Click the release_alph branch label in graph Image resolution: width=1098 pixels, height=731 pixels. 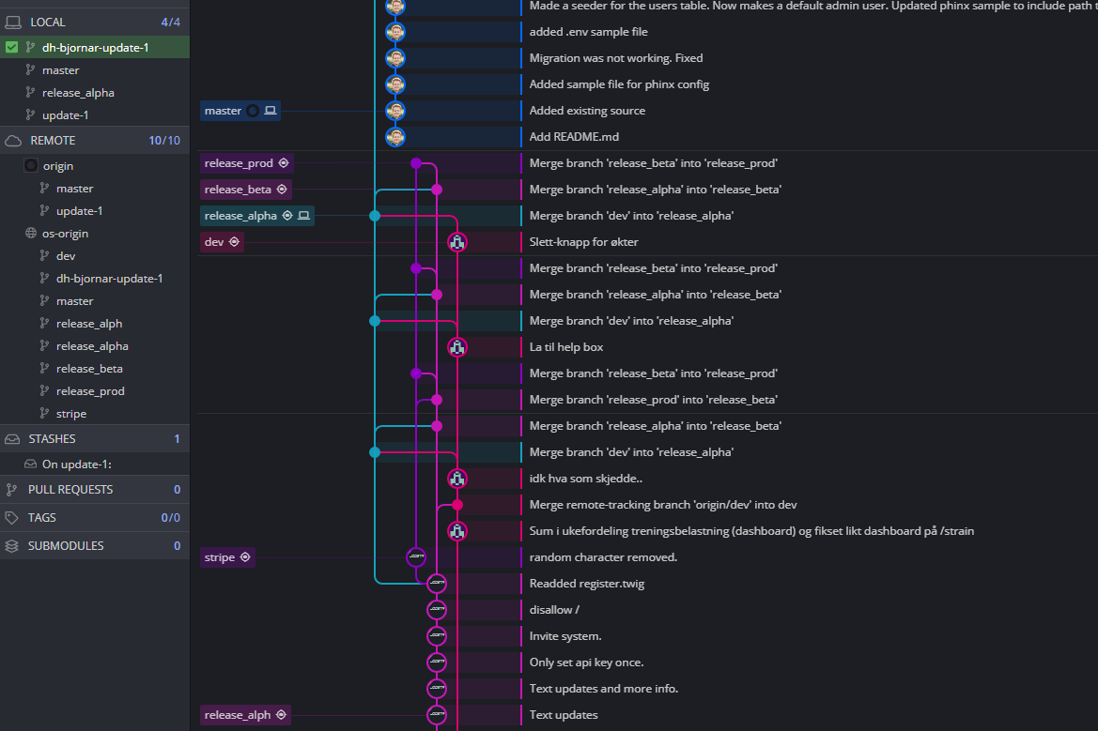(245, 715)
